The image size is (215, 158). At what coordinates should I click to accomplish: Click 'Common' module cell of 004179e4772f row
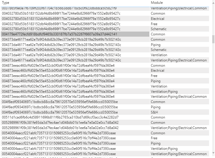click(x=158, y=34)
